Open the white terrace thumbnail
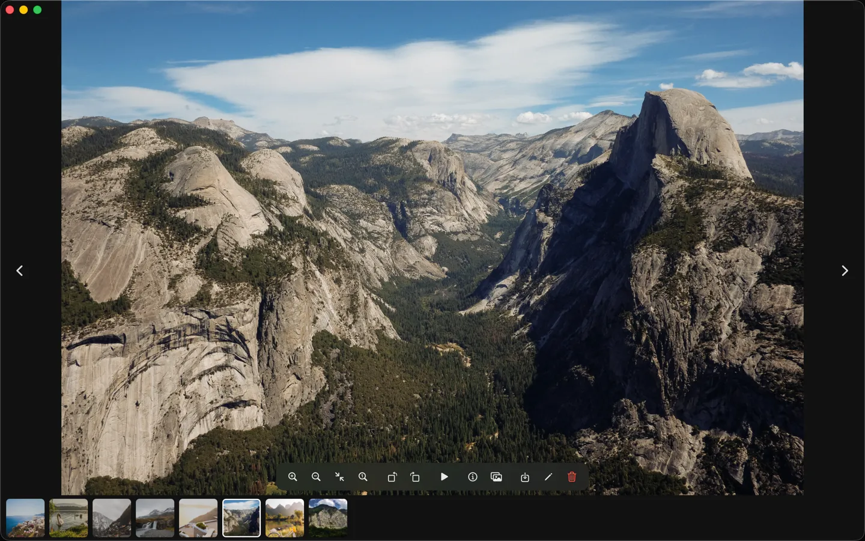865x541 pixels. coord(198,518)
